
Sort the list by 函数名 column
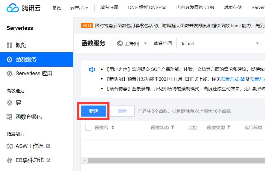[113, 127]
